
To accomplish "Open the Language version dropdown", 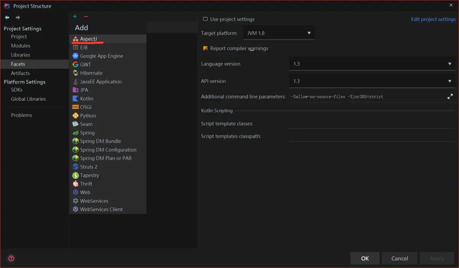I will pyautogui.click(x=372, y=64).
